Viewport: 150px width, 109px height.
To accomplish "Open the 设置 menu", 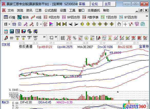I will [63, 10].
